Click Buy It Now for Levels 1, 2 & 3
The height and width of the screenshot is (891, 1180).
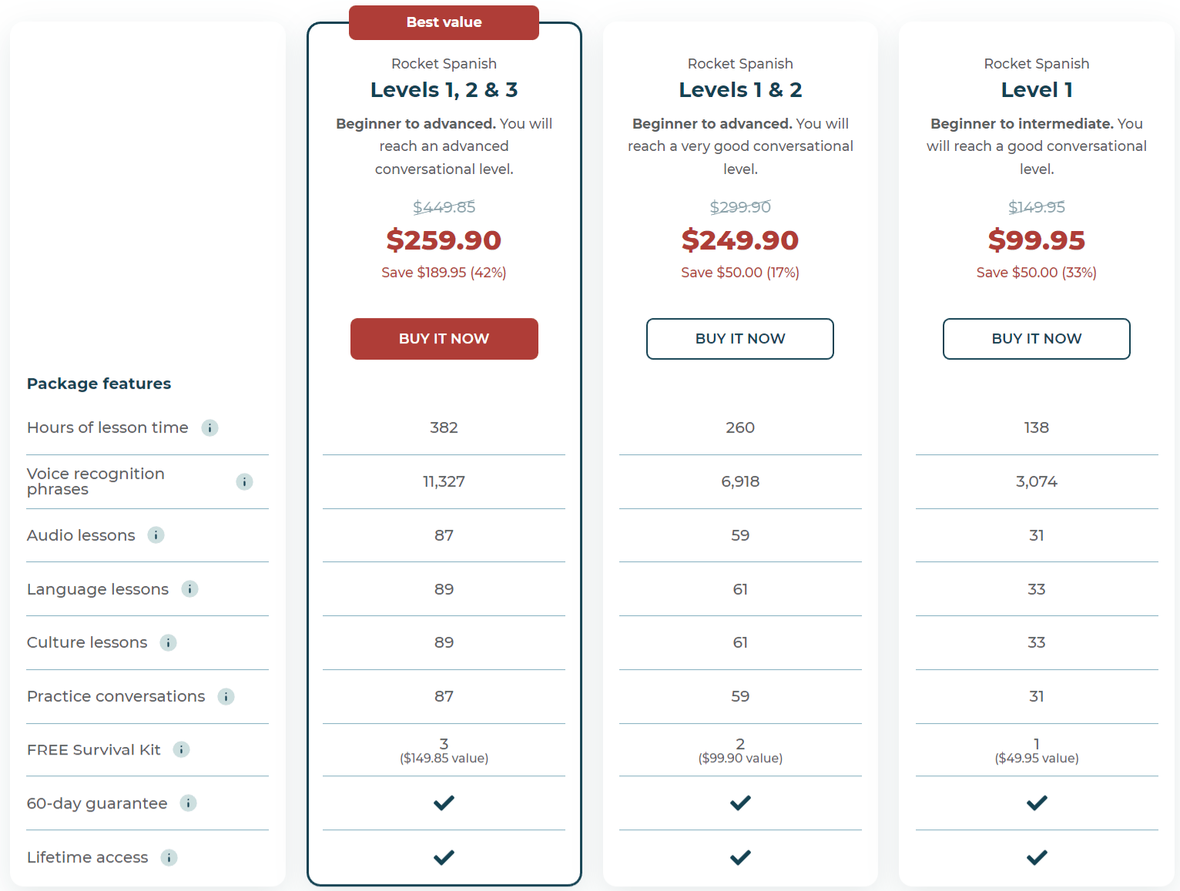[x=444, y=339]
